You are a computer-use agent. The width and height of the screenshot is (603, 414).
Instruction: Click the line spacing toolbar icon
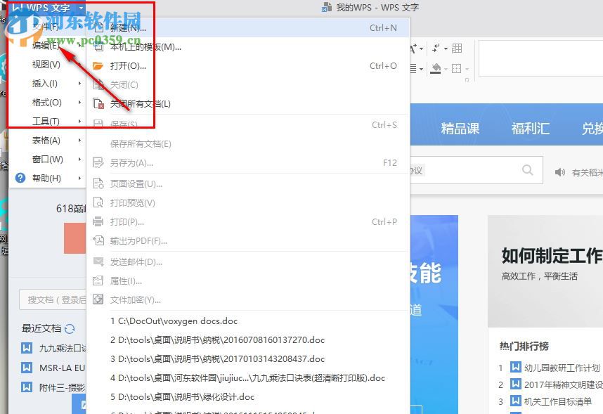pos(413,68)
